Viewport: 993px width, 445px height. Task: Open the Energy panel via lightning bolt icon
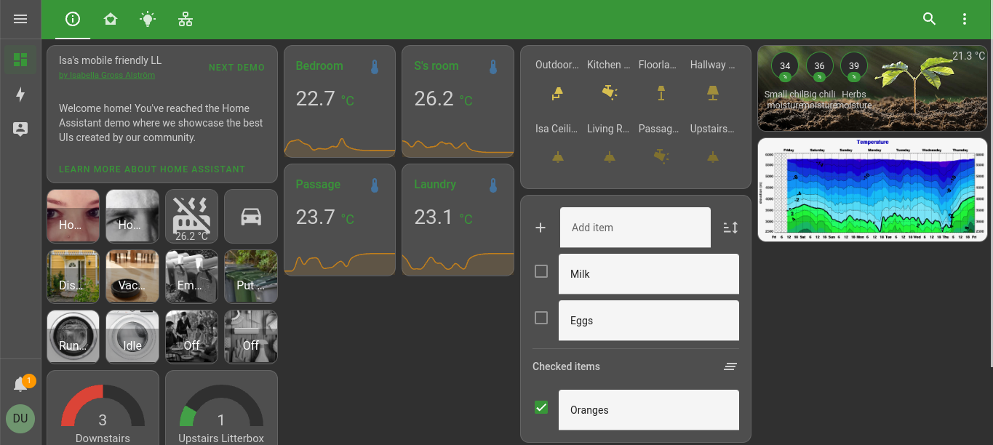point(20,95)
